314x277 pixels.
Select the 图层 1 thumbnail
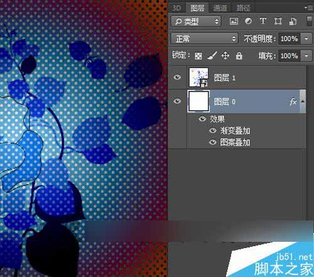198,77
